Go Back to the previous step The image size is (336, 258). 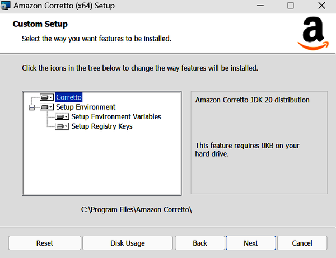pos(200,243)
